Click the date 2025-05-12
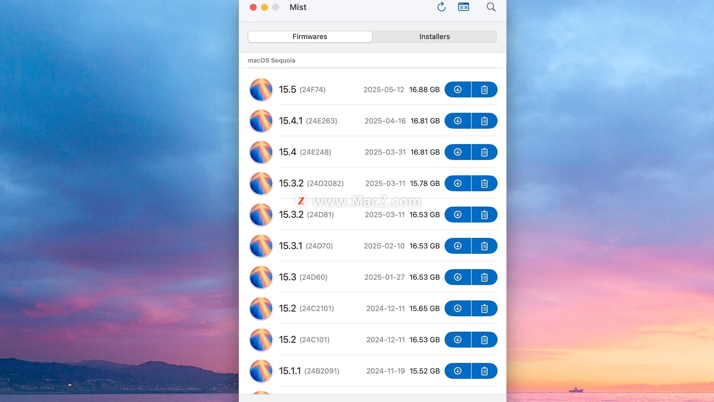This screenshot has height=402, width=714. pos(384,89)
